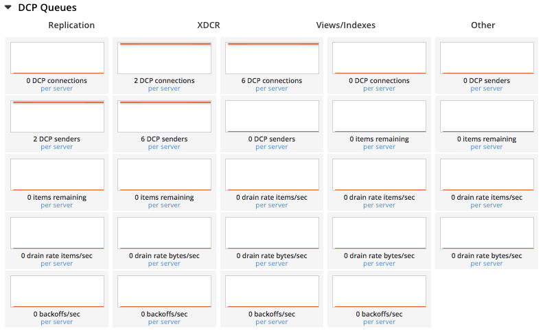Click per server under 6 DCP connections
The image size is (543, 333).
point(272,89)
